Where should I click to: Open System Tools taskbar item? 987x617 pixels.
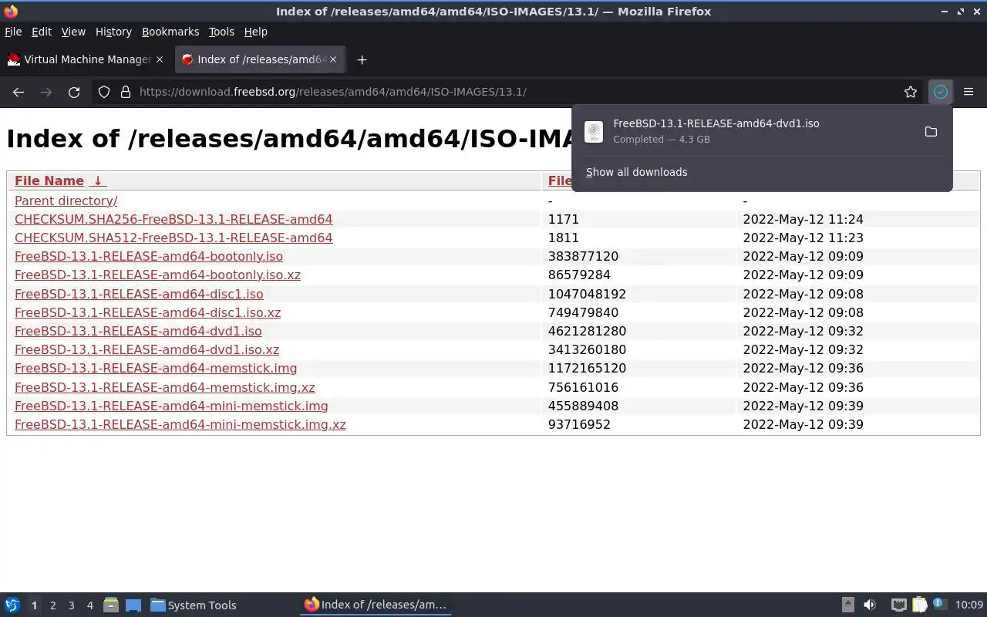[x=194, y=605]
